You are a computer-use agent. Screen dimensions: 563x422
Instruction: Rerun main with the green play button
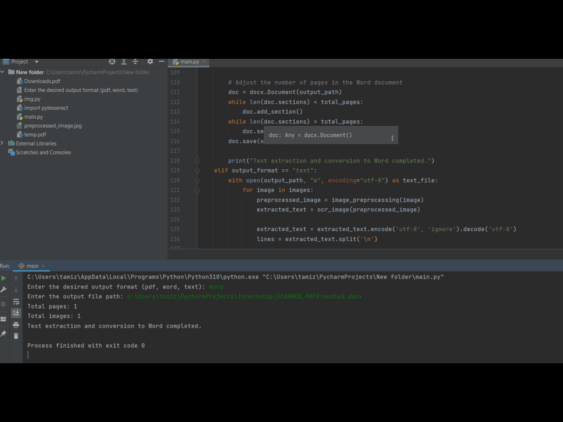point(4,278)
